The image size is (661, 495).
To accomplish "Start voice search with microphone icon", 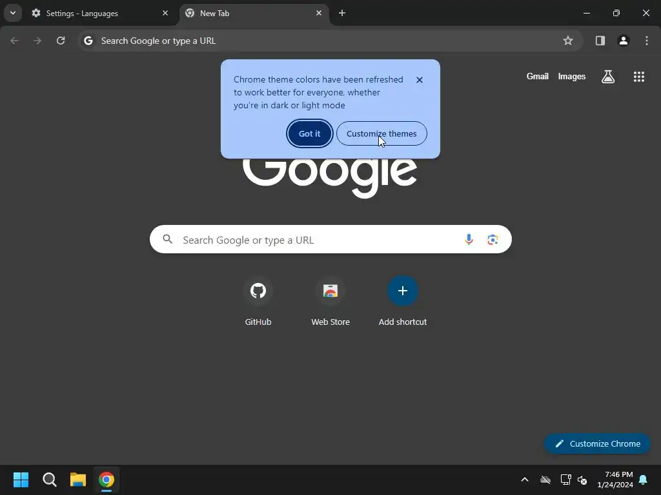I will (469, 240).
